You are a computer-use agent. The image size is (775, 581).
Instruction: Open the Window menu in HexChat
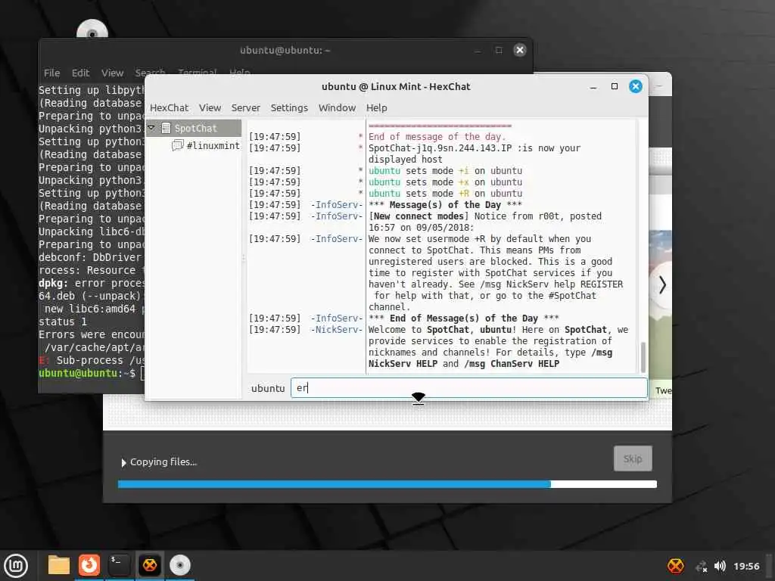tap(337, 107)
